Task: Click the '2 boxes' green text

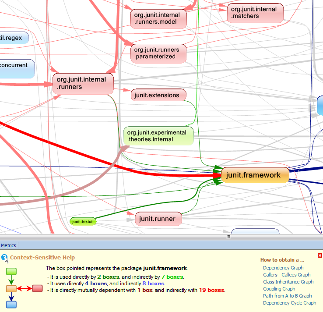Action: pyautogui.click(x=108, y=277)
